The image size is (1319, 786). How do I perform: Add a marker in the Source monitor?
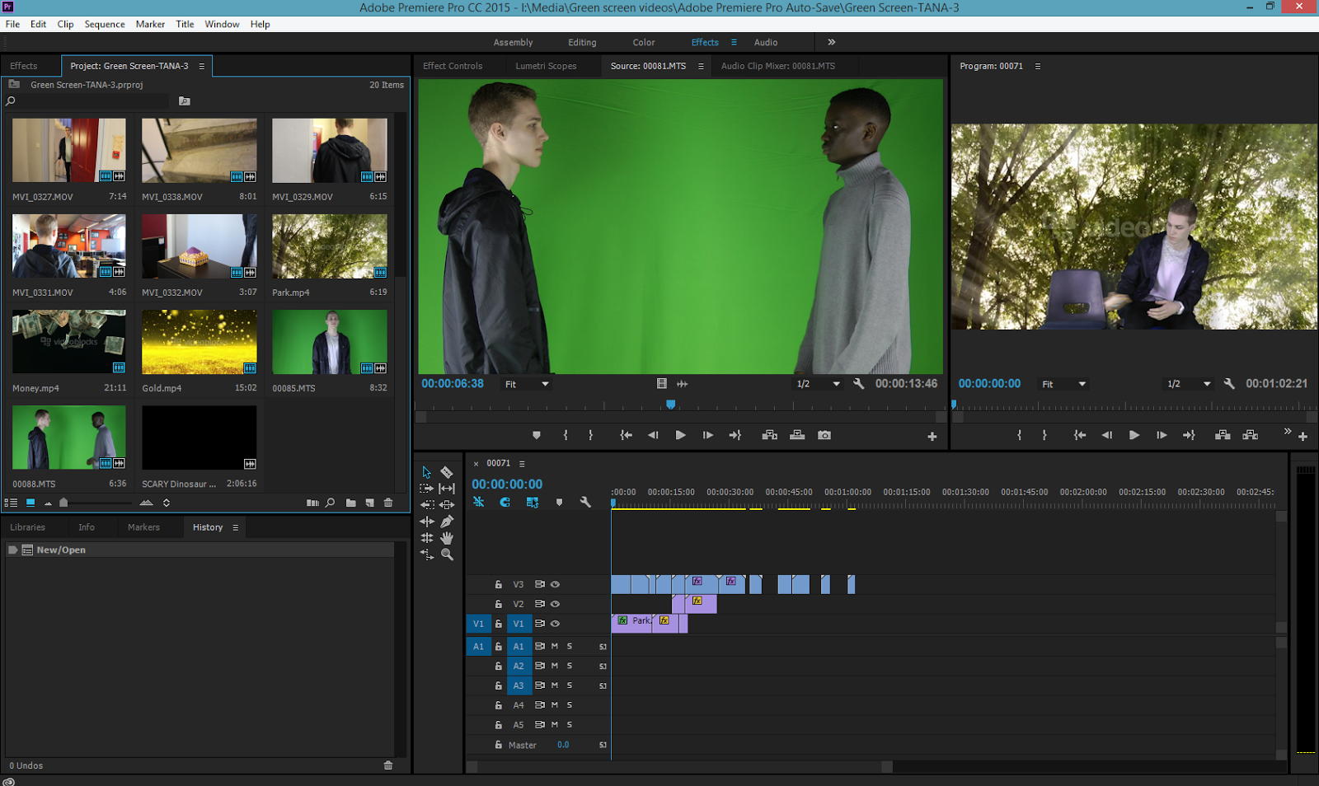click(x=537, y=435)
